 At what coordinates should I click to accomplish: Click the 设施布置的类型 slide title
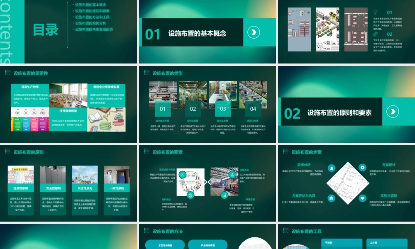pyautogui.click(x=168, y=73)
